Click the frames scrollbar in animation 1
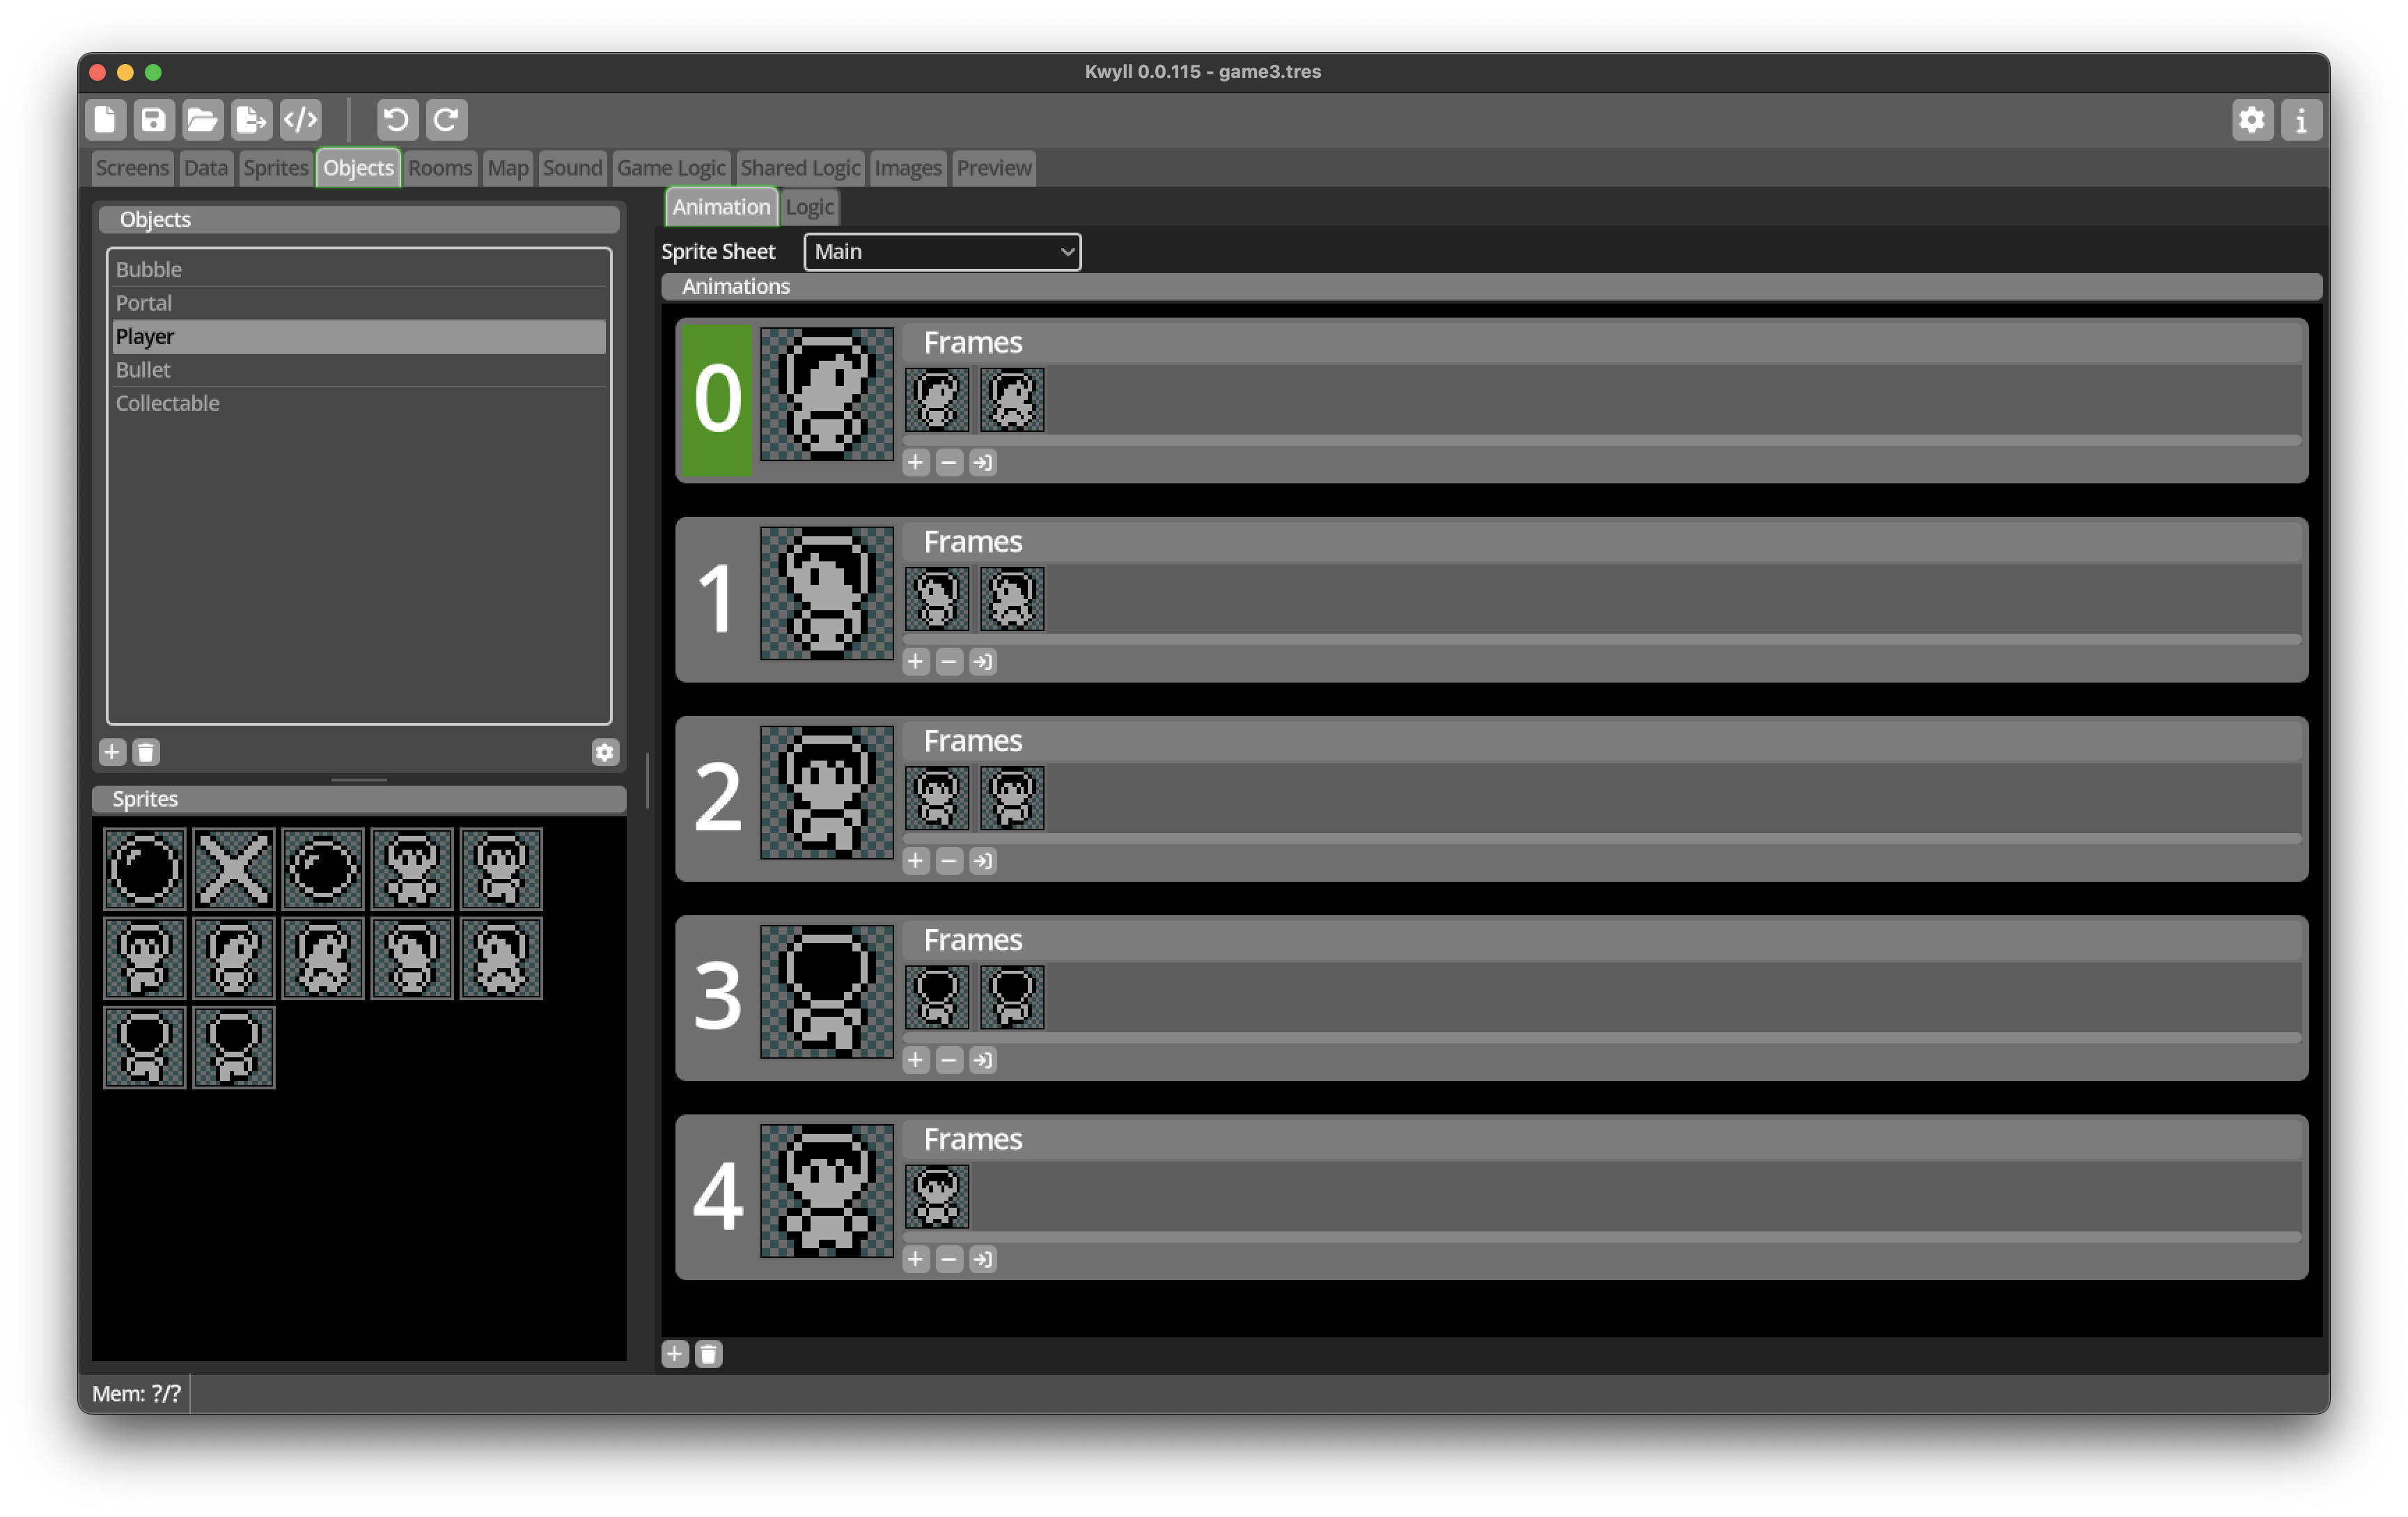Image resolution: width=2408 pixels, height=1517 pixels. pos(1600,639)
